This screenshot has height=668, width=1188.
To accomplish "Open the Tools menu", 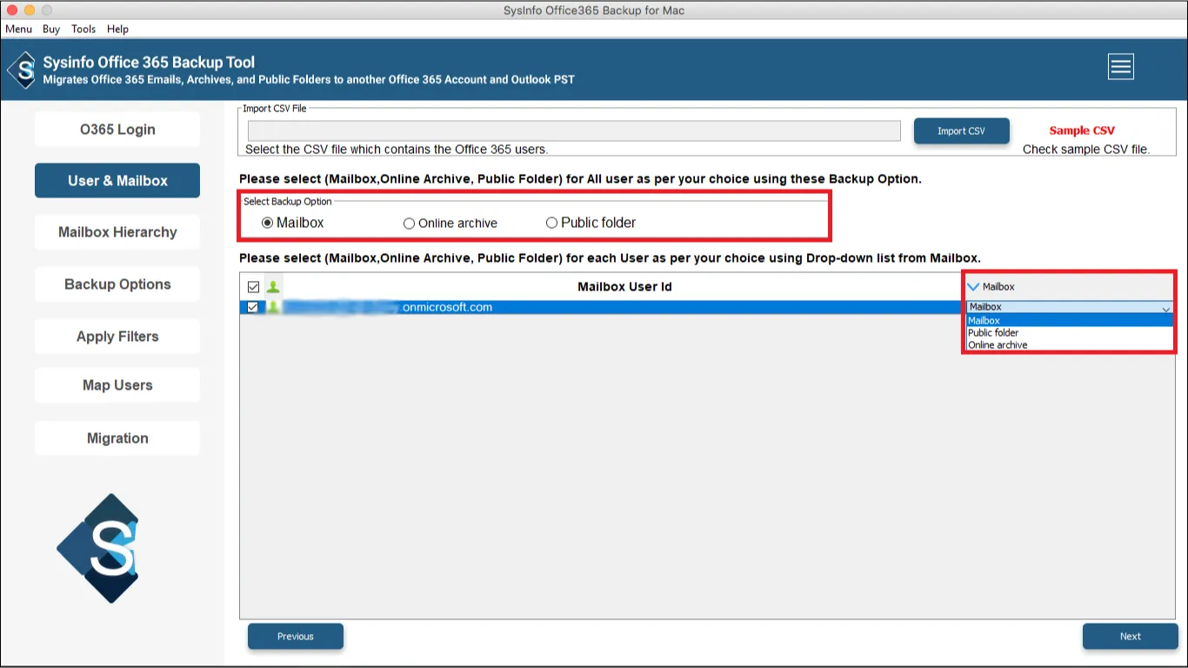I will tap(83, 29).
